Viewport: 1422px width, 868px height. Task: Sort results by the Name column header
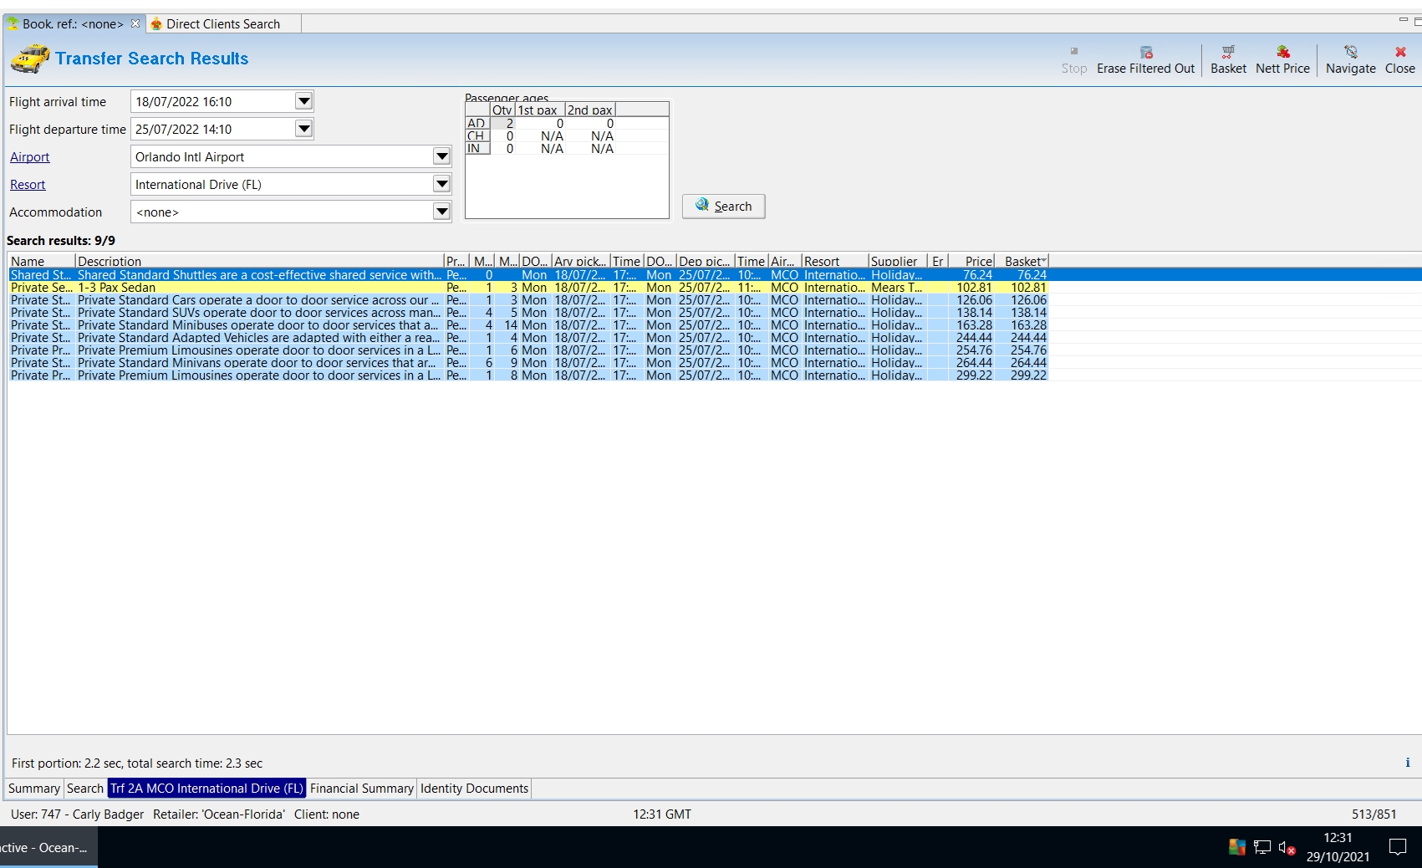41,261
